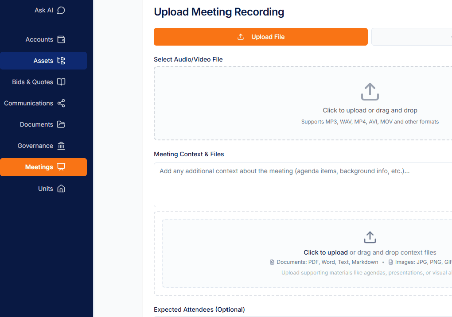Click the Meetings presentation icon

(x=61, y=167)
